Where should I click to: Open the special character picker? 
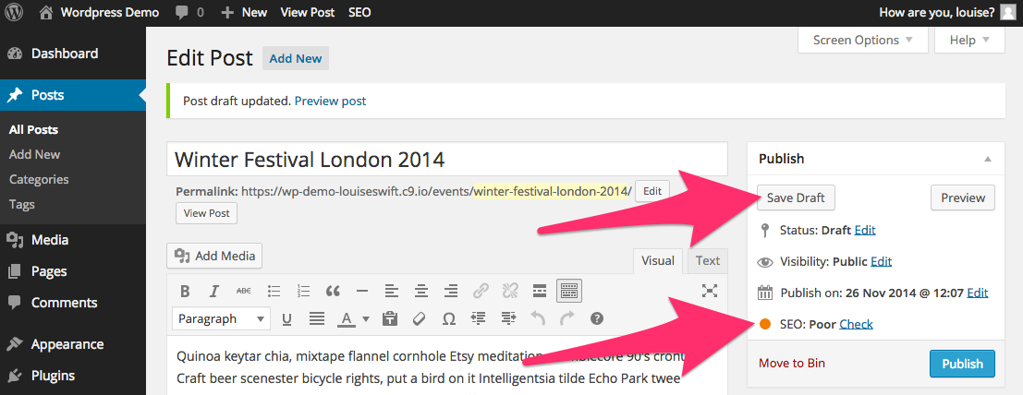[449, 319]
